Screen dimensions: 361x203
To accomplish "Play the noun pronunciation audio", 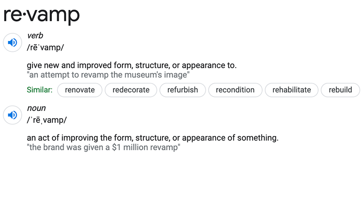I will 13,115.
